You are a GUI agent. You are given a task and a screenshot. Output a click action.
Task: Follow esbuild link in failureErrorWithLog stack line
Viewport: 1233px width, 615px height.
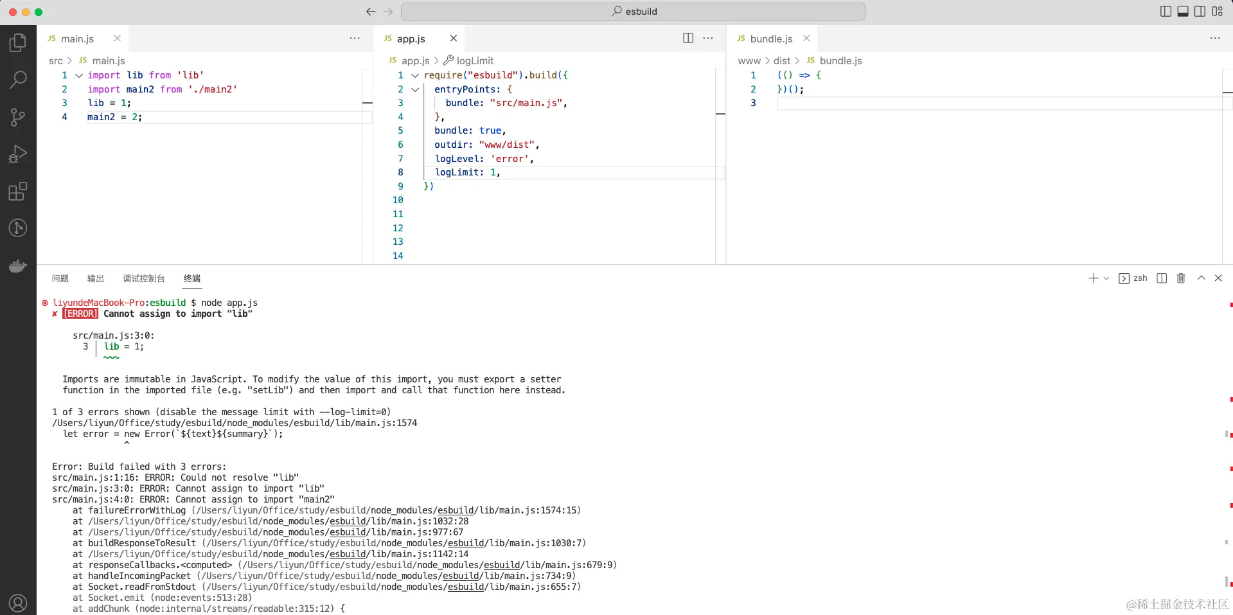pyautogui.click(x=456, y=510)
